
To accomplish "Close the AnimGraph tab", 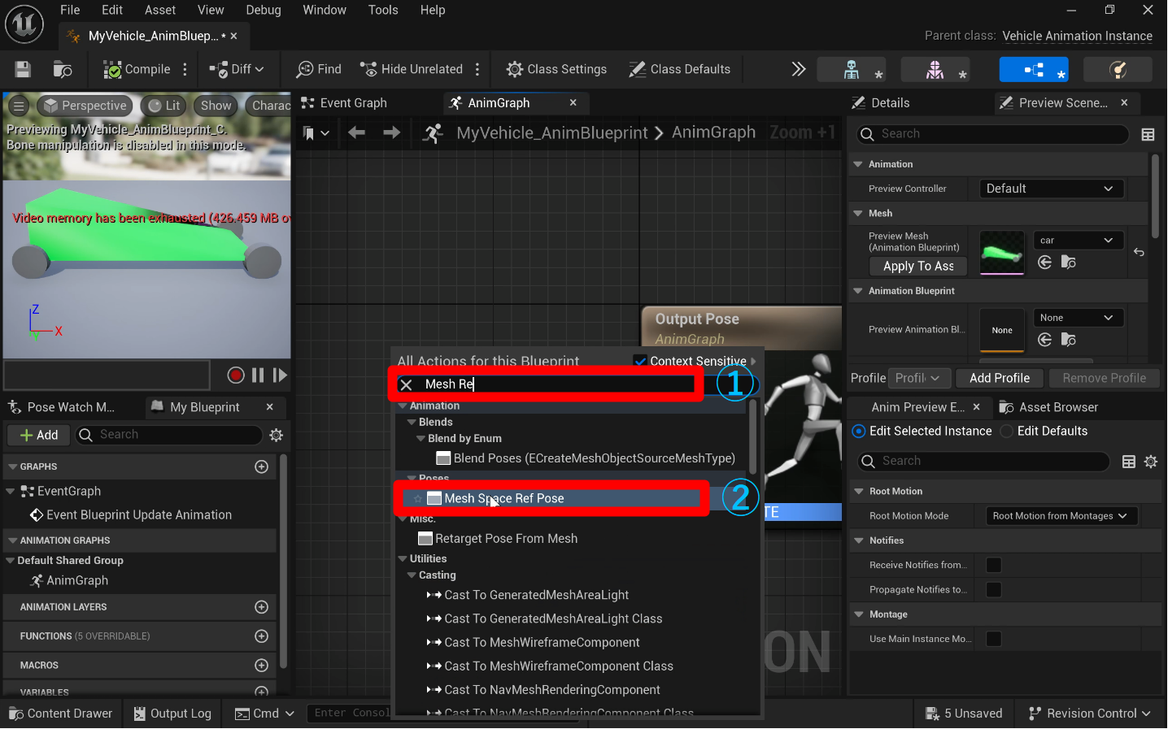I will tap(573, 102).
